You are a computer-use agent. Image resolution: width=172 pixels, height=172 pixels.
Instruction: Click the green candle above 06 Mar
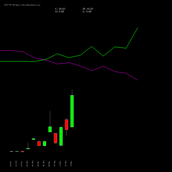point(44,143)
